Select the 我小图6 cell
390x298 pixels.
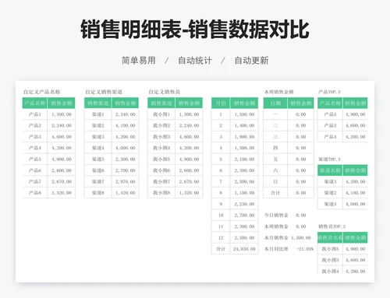pos(161,170)
